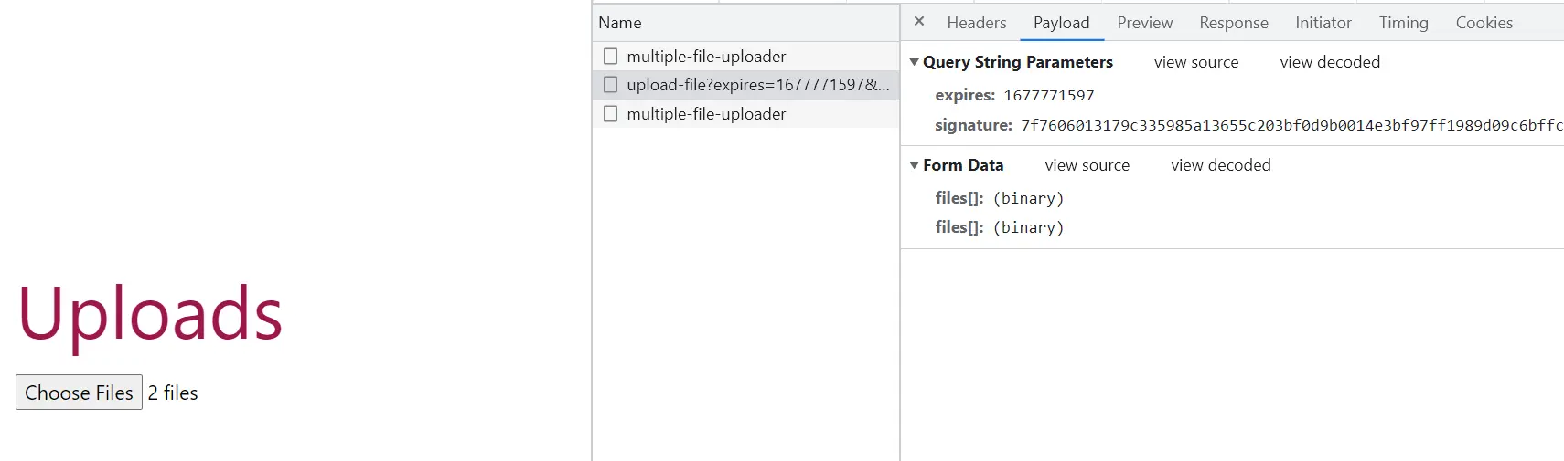Image resolution: width=1564 pixels, height=461 pixels.
Task: Tick checkbox beside upload-file?expires request
Action: [611, 85]
